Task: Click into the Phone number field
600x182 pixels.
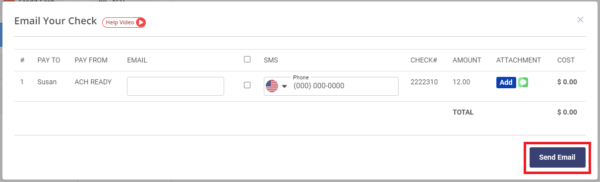Action: pos(344,86)
